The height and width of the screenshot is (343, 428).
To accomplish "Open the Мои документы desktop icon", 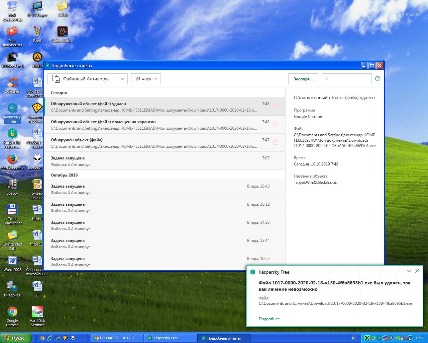I will click(x=12, y=37).
